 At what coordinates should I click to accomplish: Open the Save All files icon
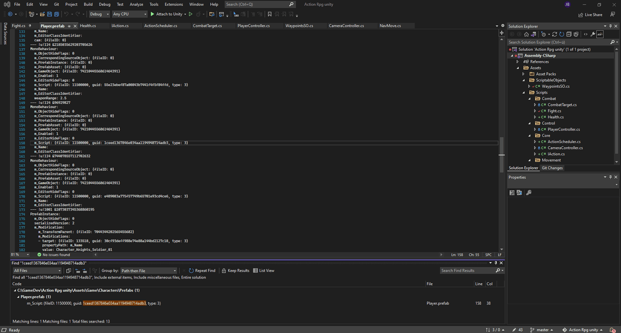point(57,14)
